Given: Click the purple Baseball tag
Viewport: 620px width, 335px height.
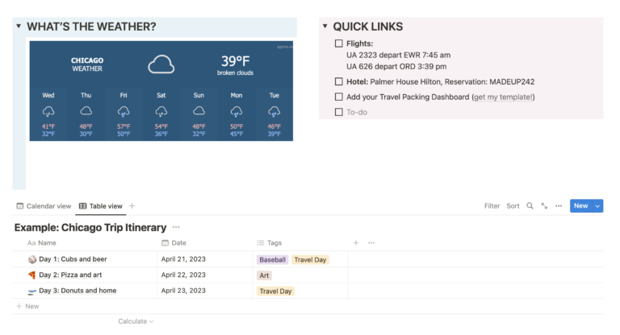Looking at the screenshot, I should 272,259.
